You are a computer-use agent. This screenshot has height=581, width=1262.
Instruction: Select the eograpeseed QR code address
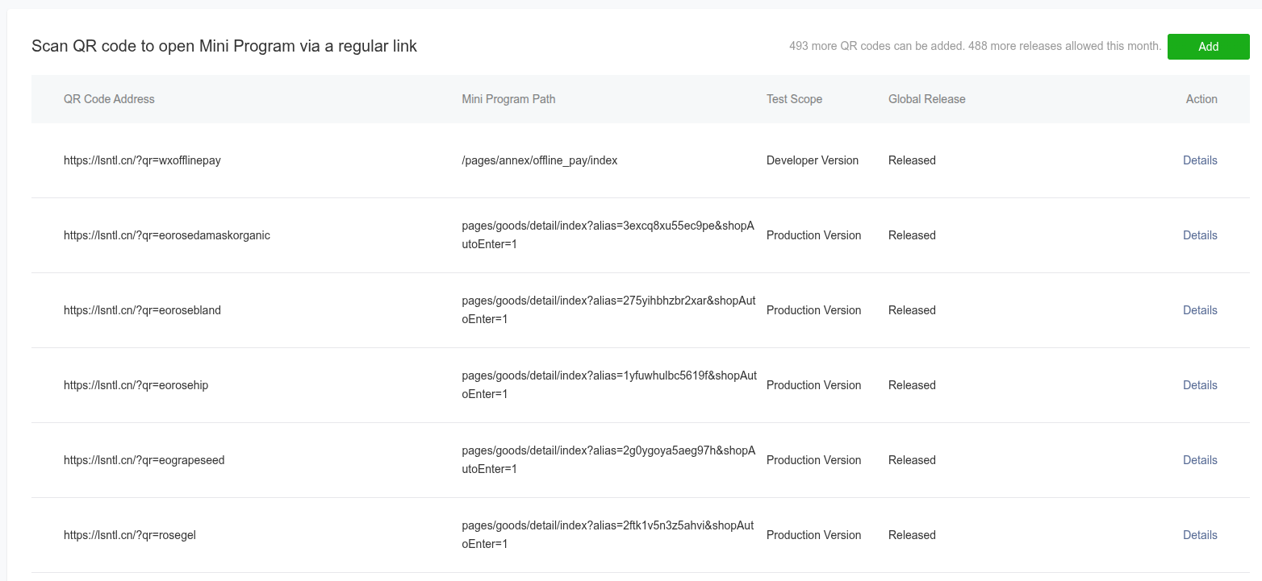144,460
